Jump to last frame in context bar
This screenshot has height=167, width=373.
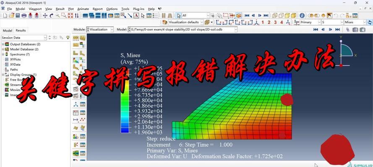337,30
